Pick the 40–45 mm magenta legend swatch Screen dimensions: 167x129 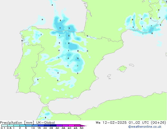(x=71, y=126)
